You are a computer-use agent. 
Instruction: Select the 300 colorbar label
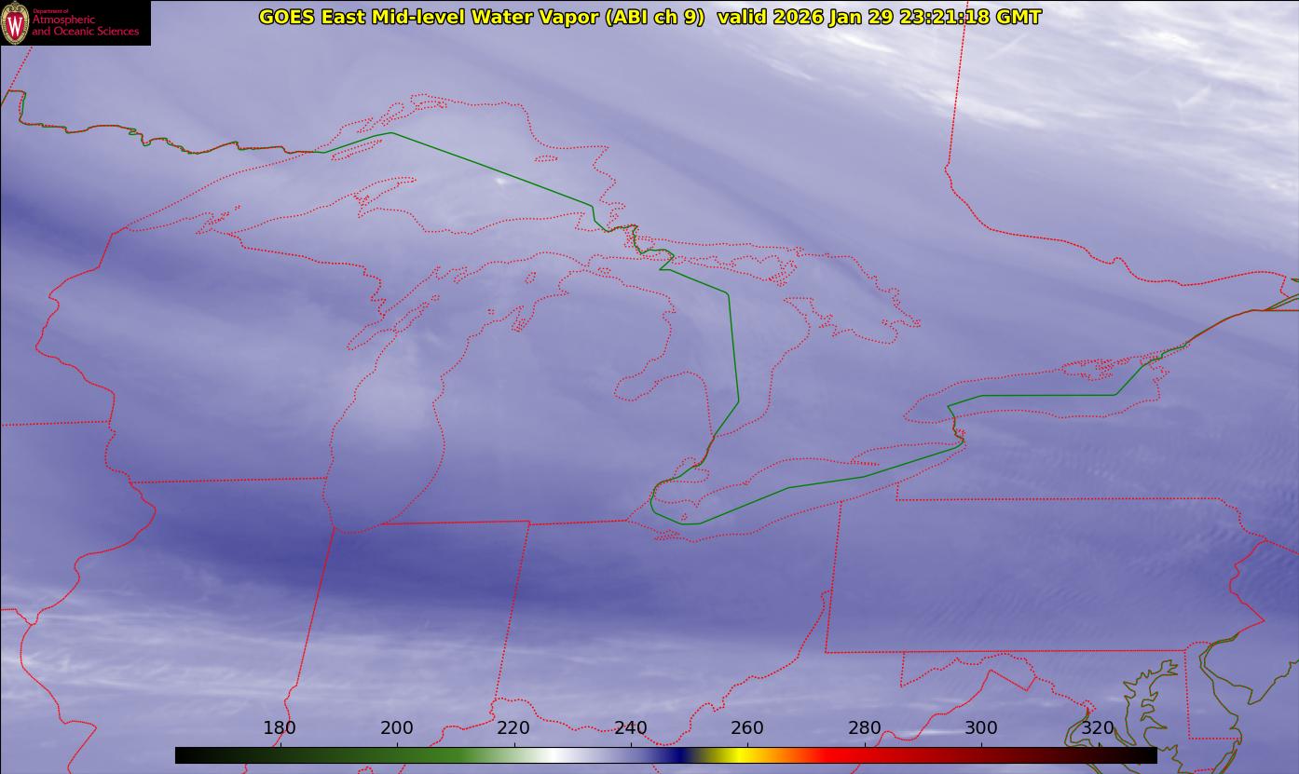(981, 727)
